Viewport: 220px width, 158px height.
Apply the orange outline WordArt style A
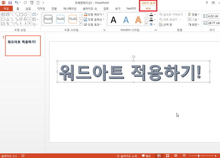(138, 20)
